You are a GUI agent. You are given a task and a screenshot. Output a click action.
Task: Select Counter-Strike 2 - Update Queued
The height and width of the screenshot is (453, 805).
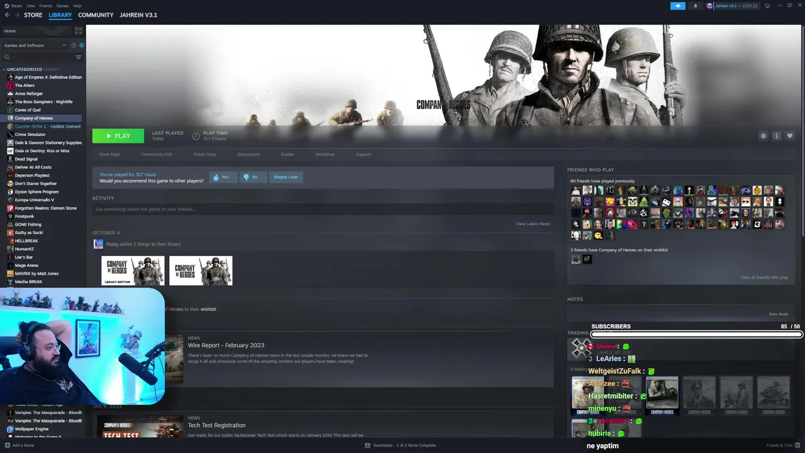44,126
